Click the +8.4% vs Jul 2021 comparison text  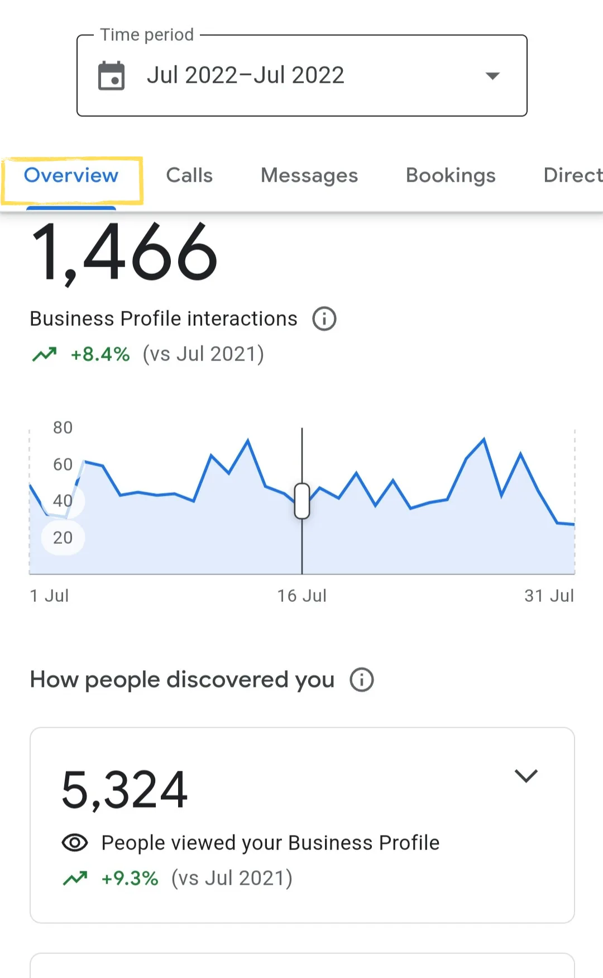point(167,354)
